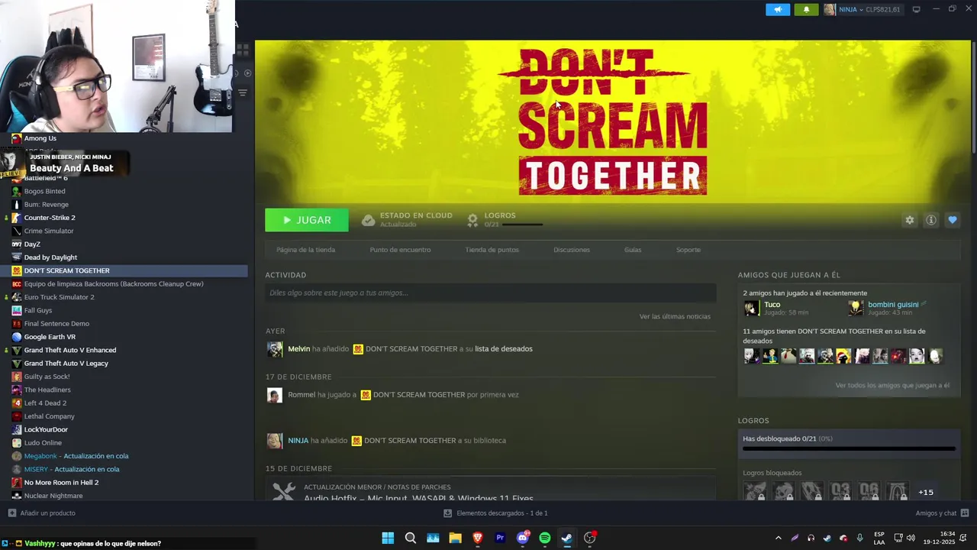The image size is (977, 550).
Task: Select Google Earth VR in library
Action: (x=50, y=337)
